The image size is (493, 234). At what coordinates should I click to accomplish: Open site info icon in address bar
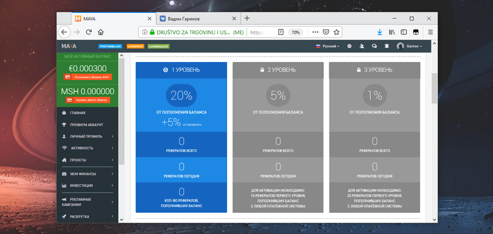144,32
